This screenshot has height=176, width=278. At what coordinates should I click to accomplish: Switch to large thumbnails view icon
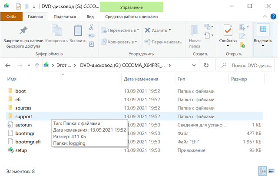[271, 171]
